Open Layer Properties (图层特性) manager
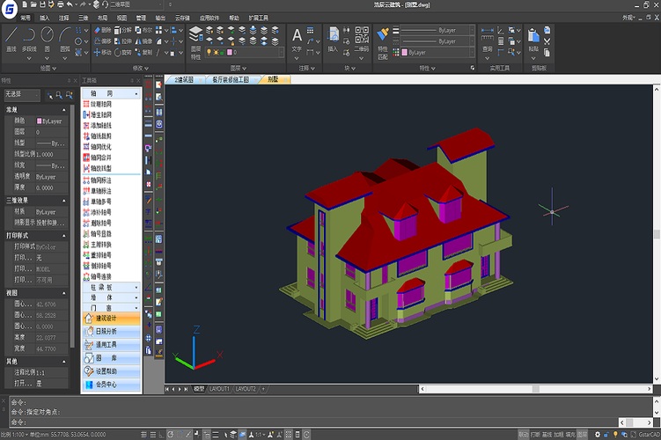Screen dimensions: 661x440 click(195, 42)
